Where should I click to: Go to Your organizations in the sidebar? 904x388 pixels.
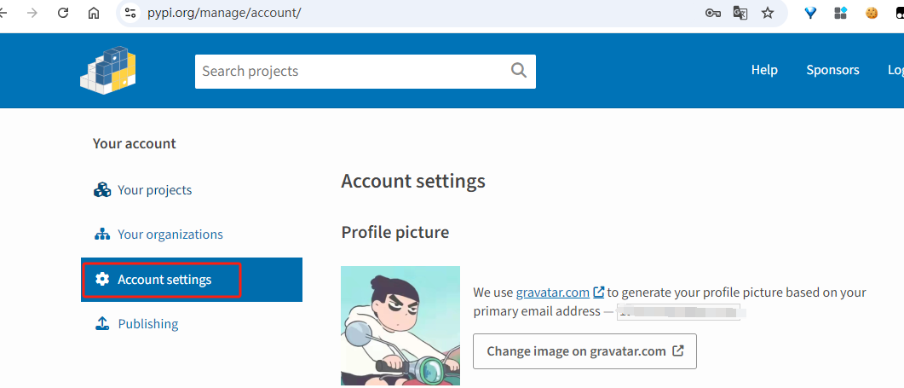170,235
